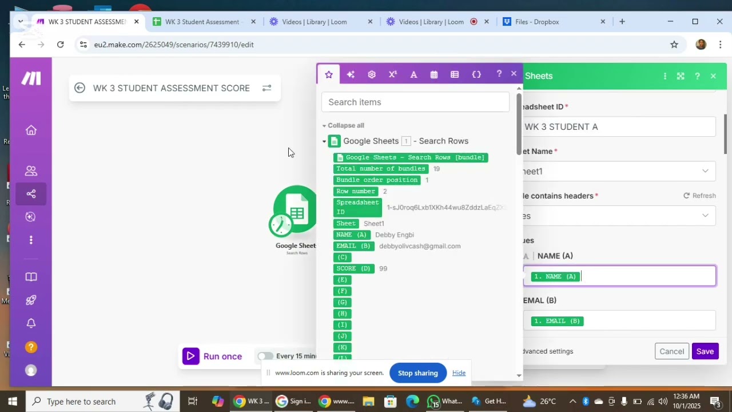The image size is (732, 412).
Task: Select the (C) column pill
Action: [x=343, y=257]
